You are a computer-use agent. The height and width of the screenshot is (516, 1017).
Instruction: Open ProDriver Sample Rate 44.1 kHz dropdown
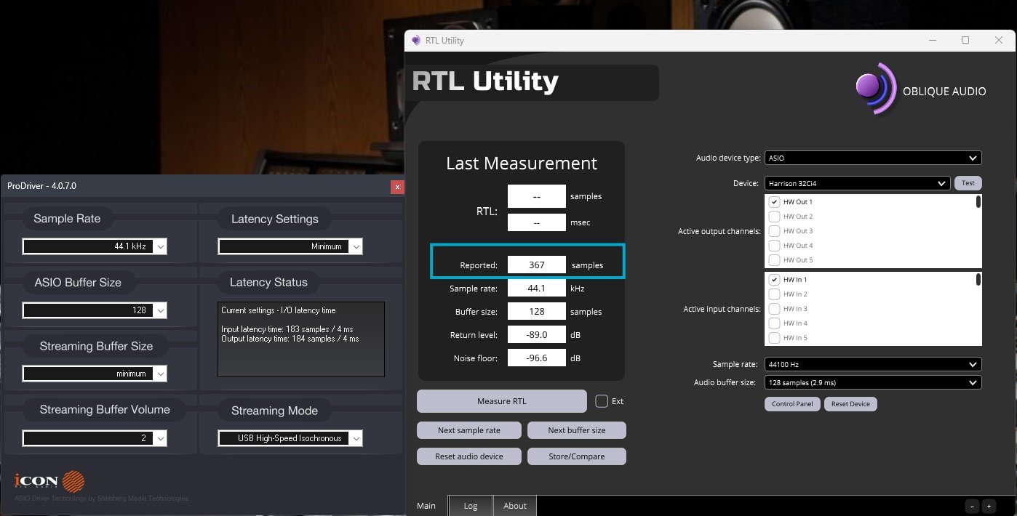[95, 246]
